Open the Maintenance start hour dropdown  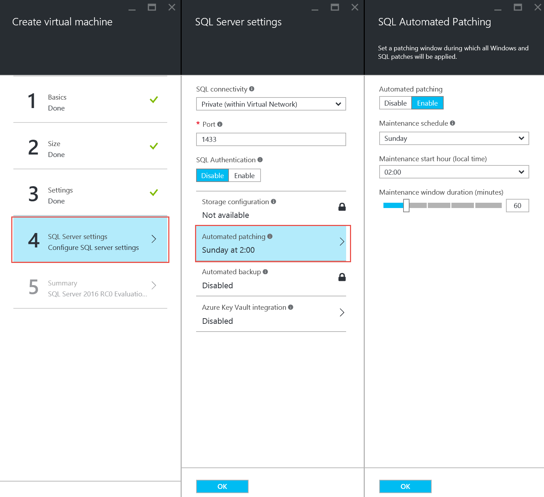[454, 172]
